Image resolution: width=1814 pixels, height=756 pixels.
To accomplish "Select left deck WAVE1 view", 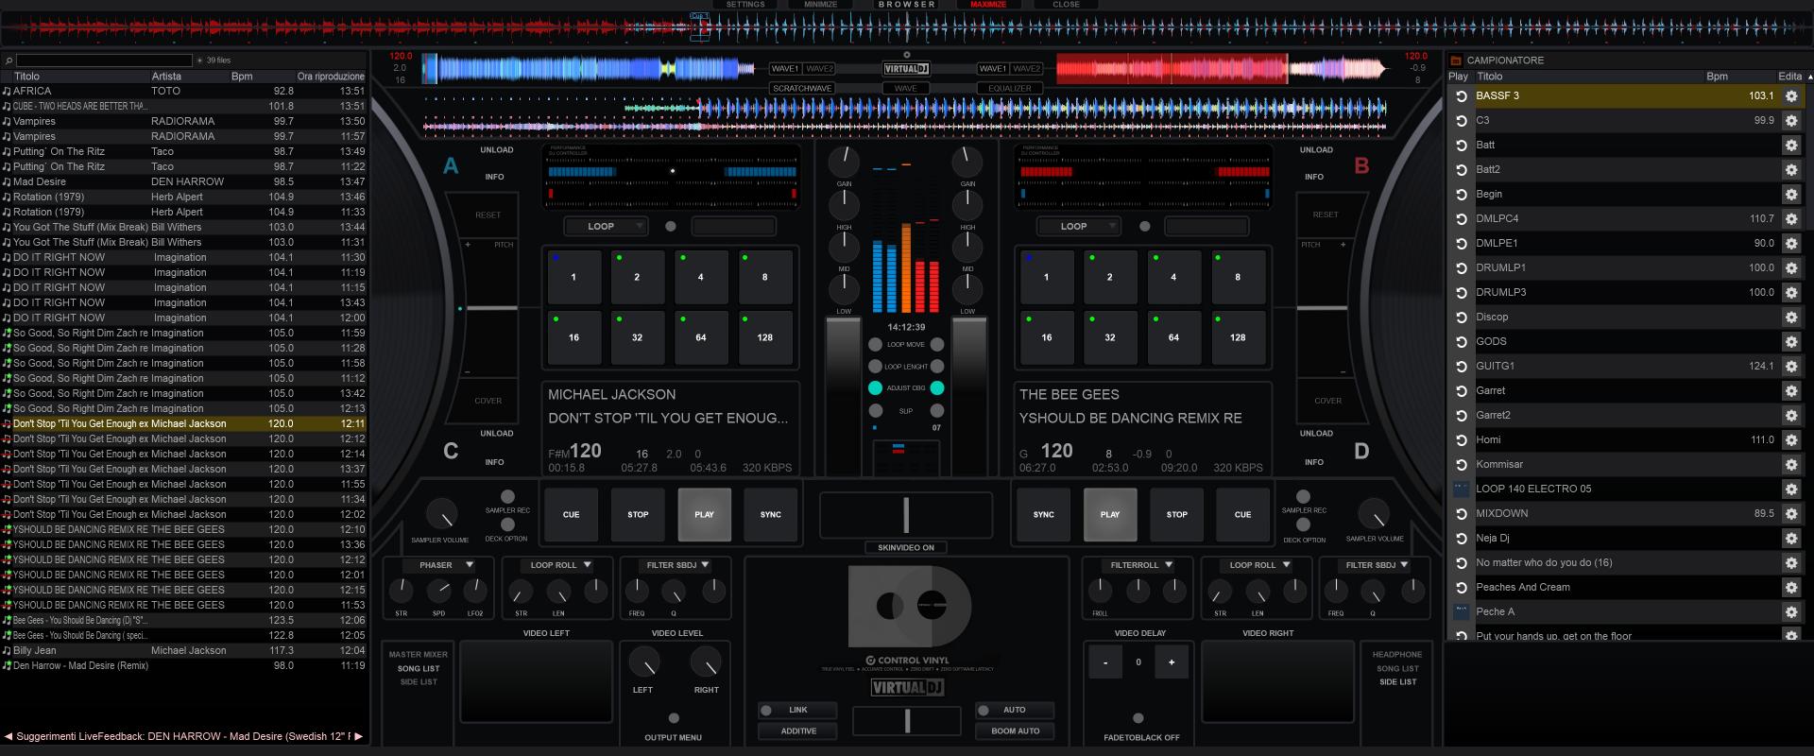I will coord(784,69).
